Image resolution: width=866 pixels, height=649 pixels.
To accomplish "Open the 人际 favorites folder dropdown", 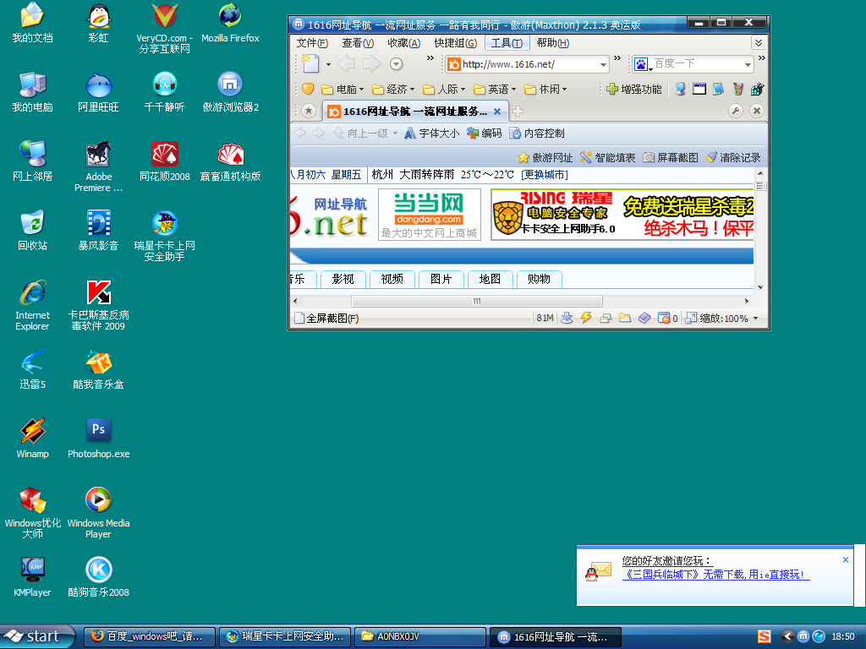I will tap(444, 89).
